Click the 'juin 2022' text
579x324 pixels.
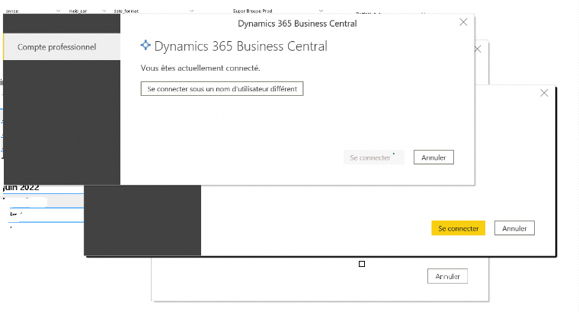(x=21, y=187)
